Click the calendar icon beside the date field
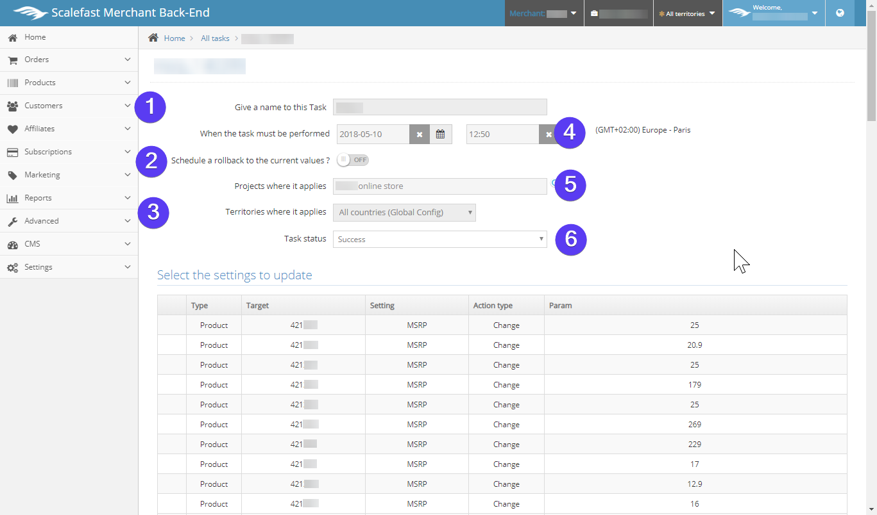Viewport: 877px width, 515px height. click(440, 135)
